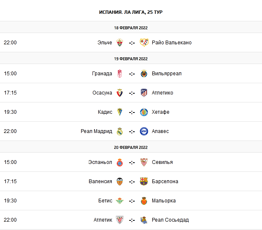This screenshot has height=230, width=262.
Task: Open the Гранада team link
Action: (102, 74)
